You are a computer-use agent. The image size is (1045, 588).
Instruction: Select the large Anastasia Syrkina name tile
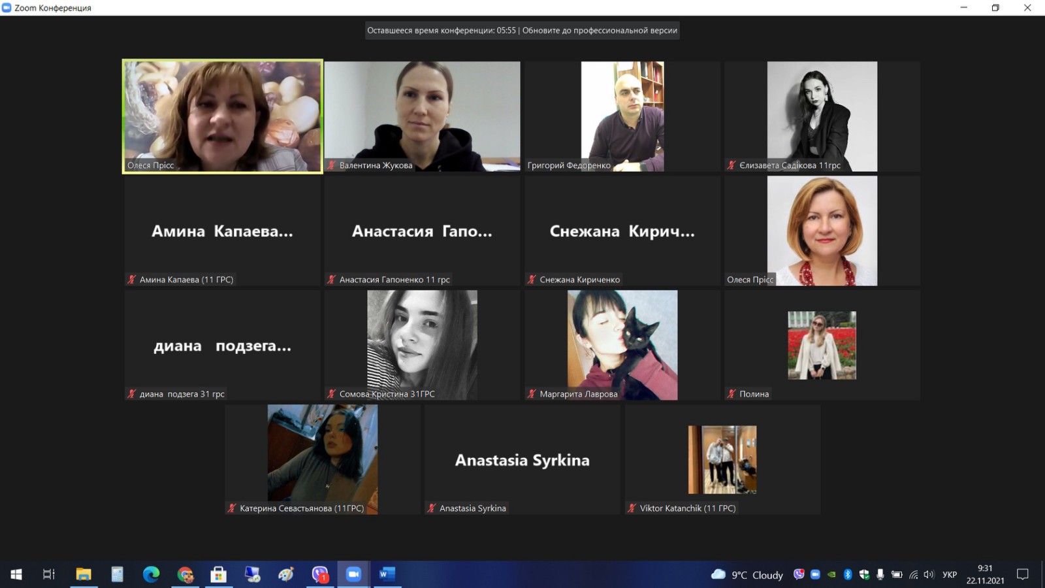[x=522, y=459]
